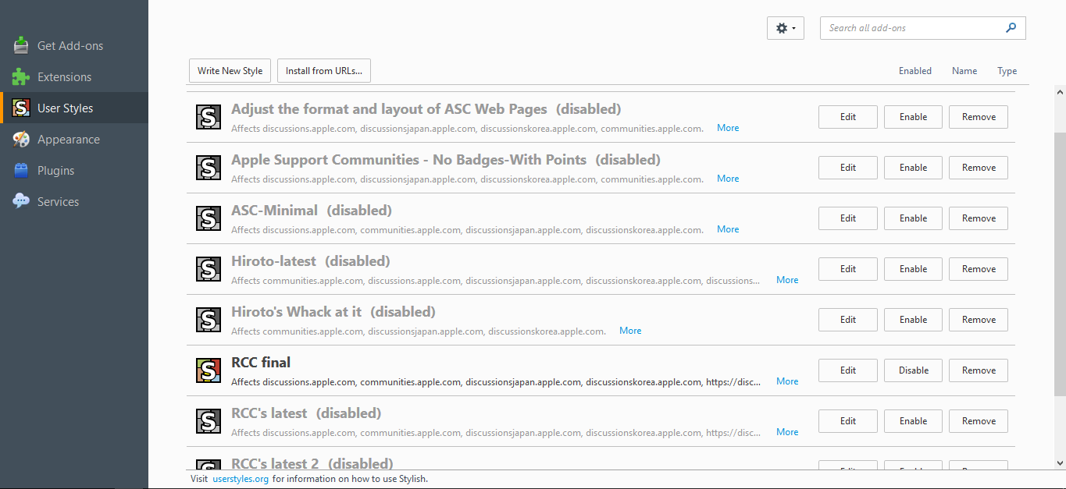Enable Adjust the format and layout style
The image size is (1066, 489).
(913, 117)
